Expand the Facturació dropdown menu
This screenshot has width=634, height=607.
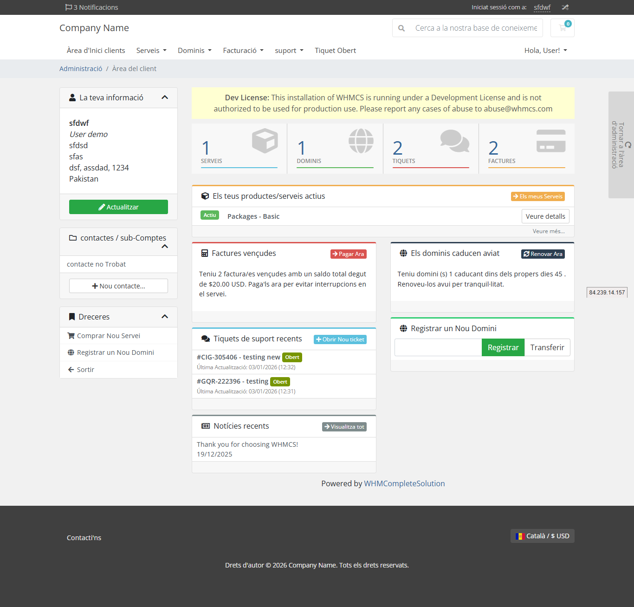tap(243, 51)
